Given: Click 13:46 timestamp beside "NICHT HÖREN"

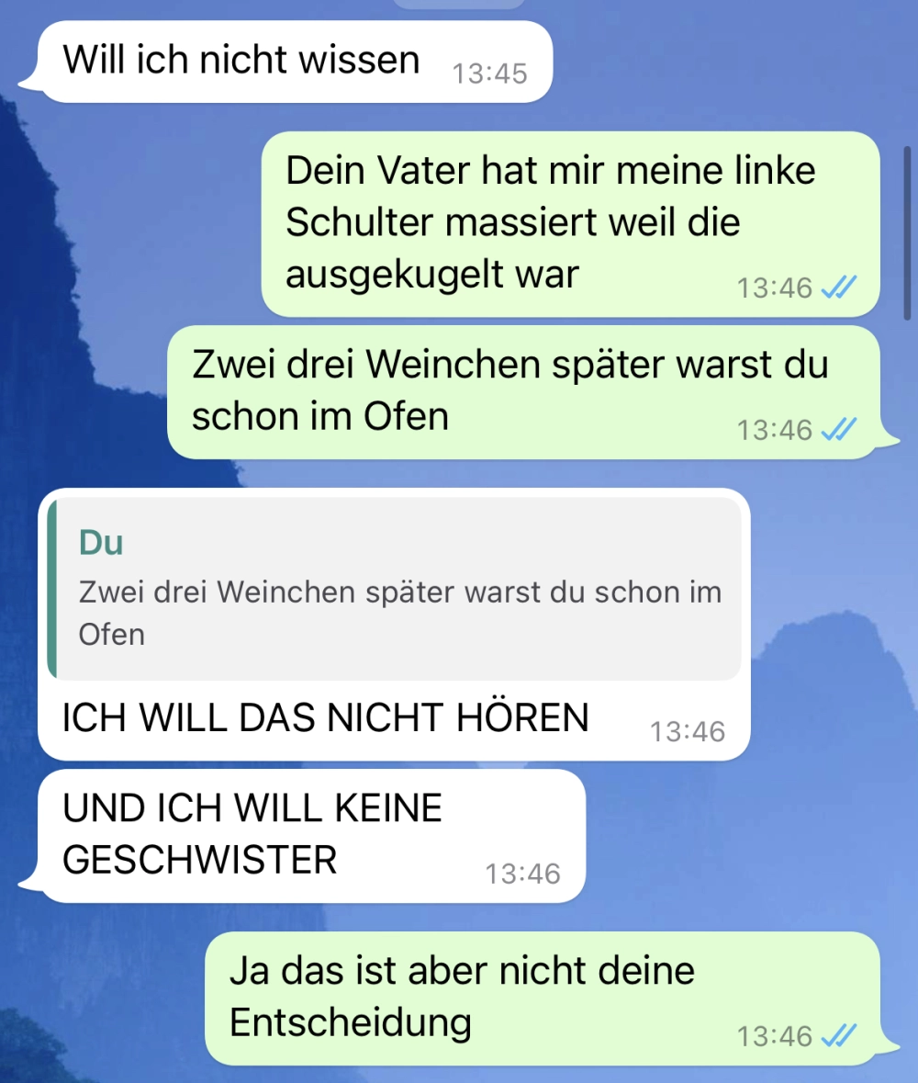Looking at the screenshot, I should tap(688, 731).
